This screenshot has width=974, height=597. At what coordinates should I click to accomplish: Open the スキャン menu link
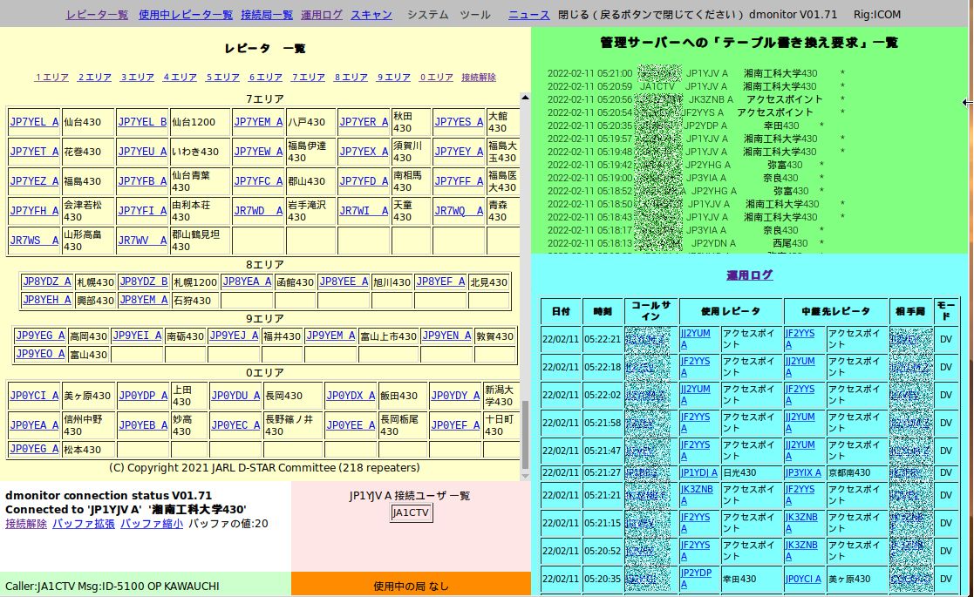pos(371,14)
